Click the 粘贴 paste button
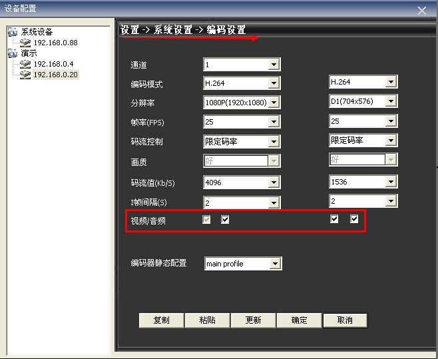The image size is (438, 359). pos(207,320)
